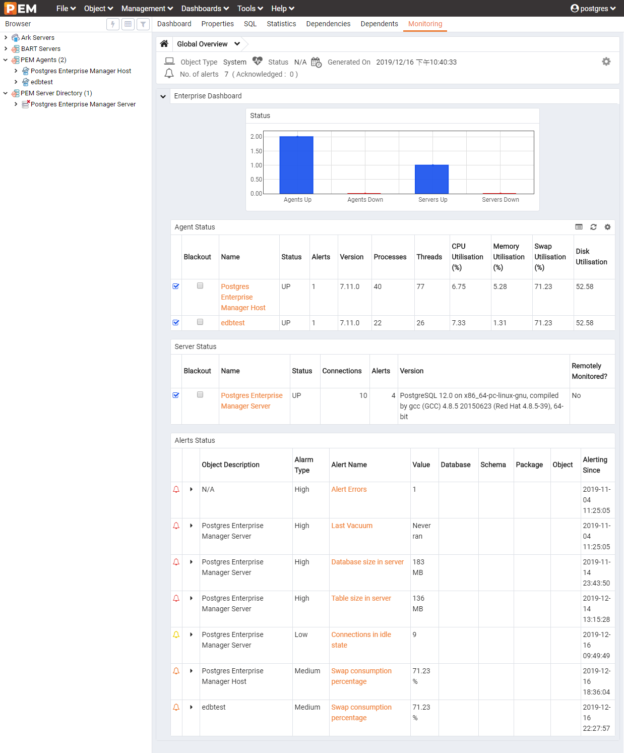Click the Home icon in breadcrumb
Image resolution: width=624 pixels, height=753 pixels.
(x=164, y=44)
